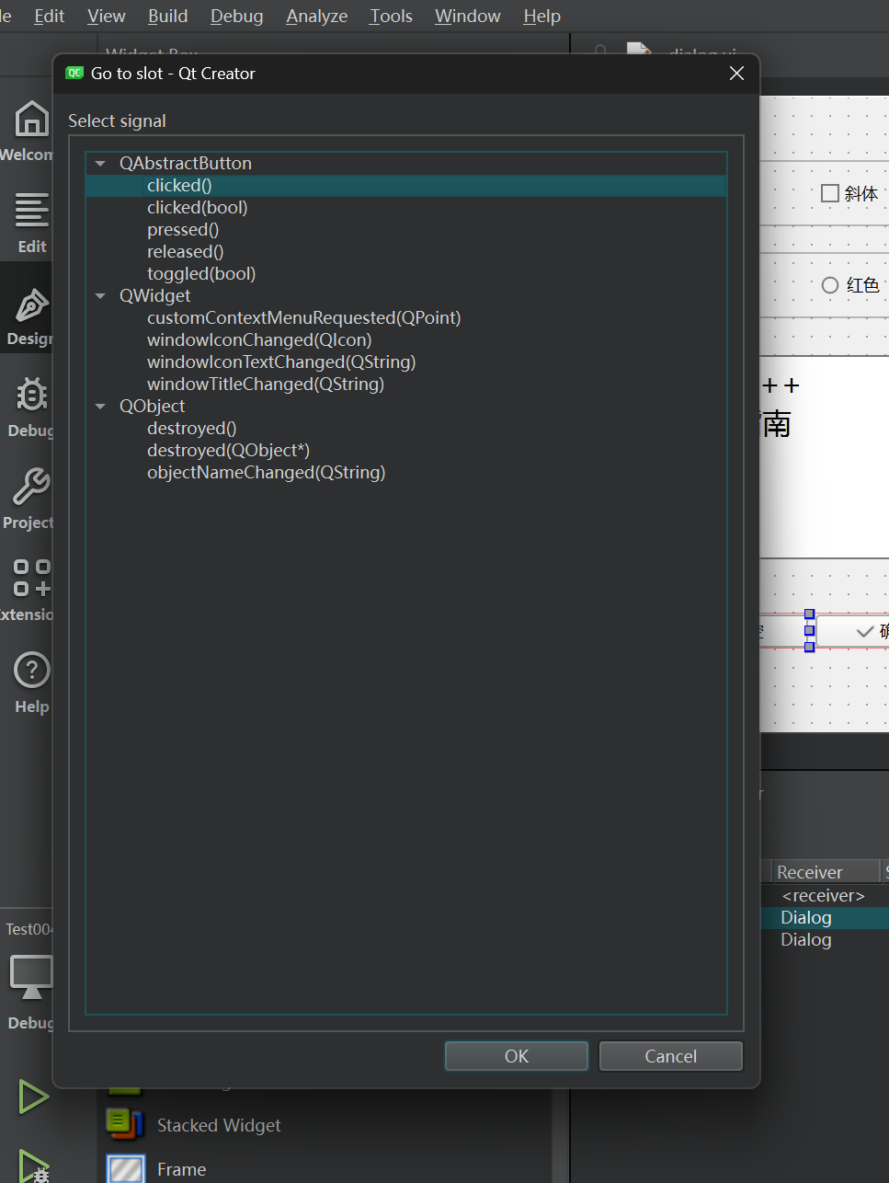Toggle the 斜体 italic checkbox
This screenshot has height=1183, width=889.
(830, 193)
